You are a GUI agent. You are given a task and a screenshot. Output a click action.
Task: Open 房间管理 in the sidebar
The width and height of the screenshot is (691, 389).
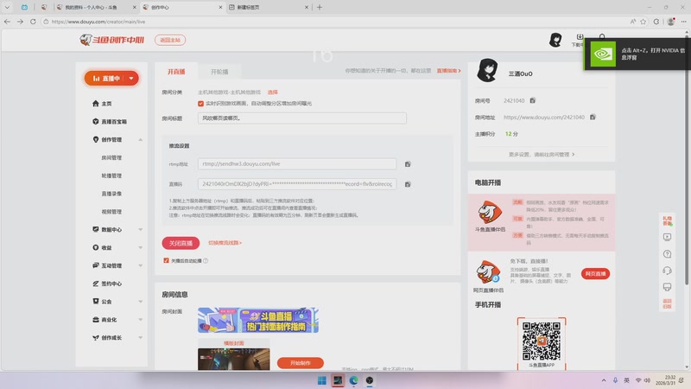pos(111,157)
